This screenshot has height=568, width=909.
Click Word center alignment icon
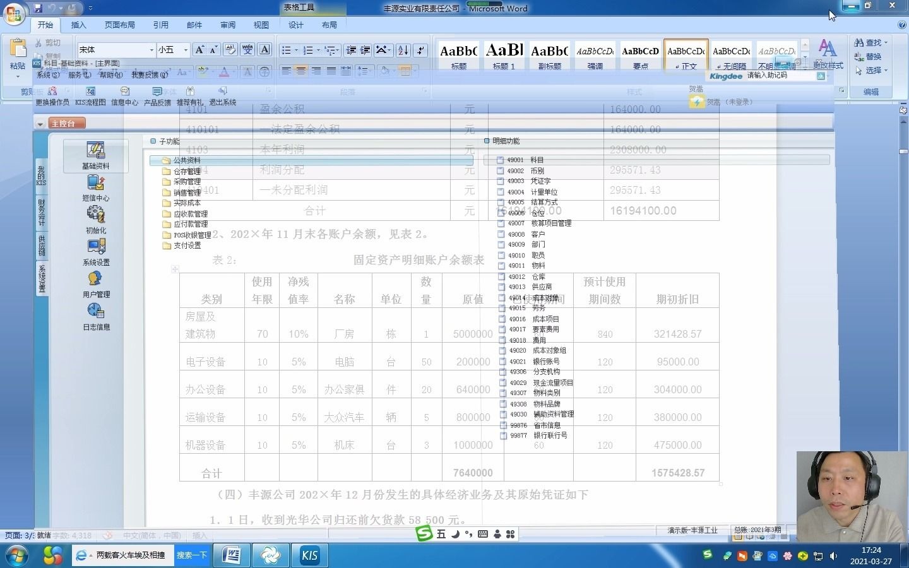pos(301,71)
